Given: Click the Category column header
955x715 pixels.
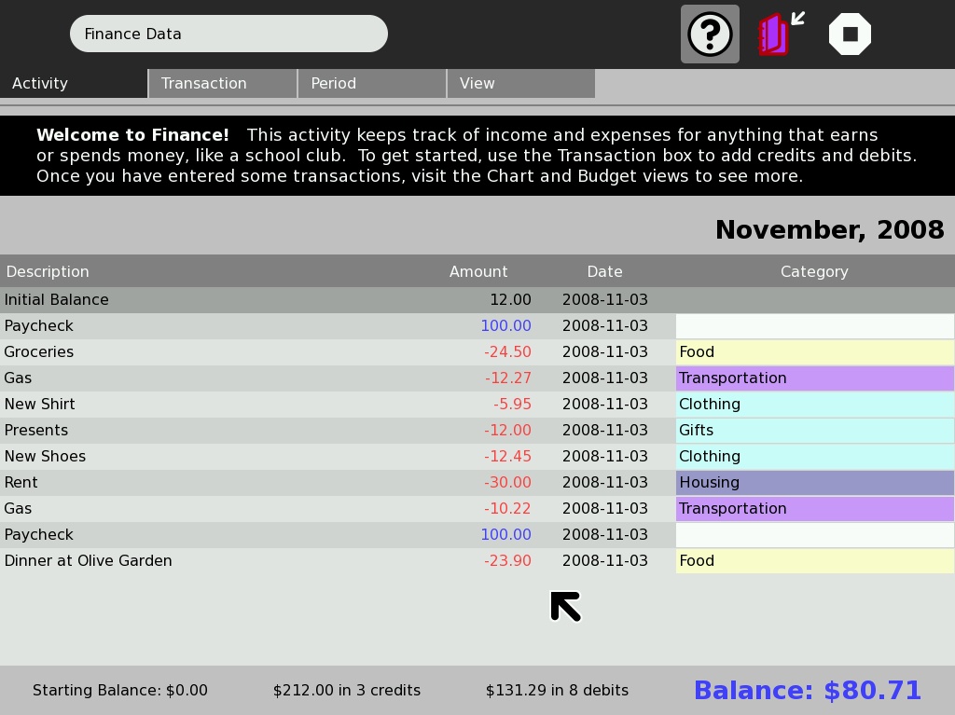Looking at the screenshot, I should (814, 271).
